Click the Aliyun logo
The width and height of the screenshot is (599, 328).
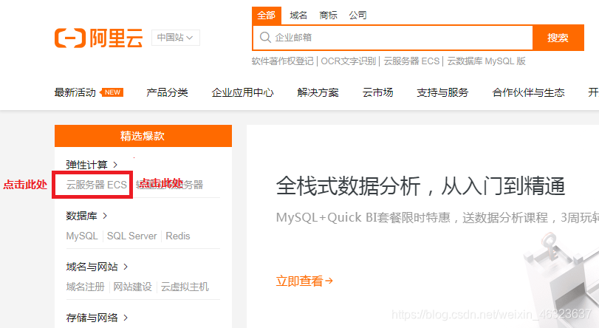[98, 38]
